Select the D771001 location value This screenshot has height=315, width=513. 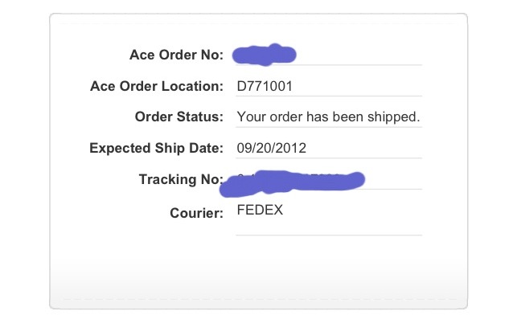(265, 86)
